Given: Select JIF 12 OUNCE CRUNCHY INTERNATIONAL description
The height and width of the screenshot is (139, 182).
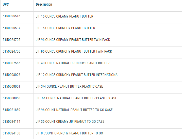Looking at the screenshot, I should (77, 75).
